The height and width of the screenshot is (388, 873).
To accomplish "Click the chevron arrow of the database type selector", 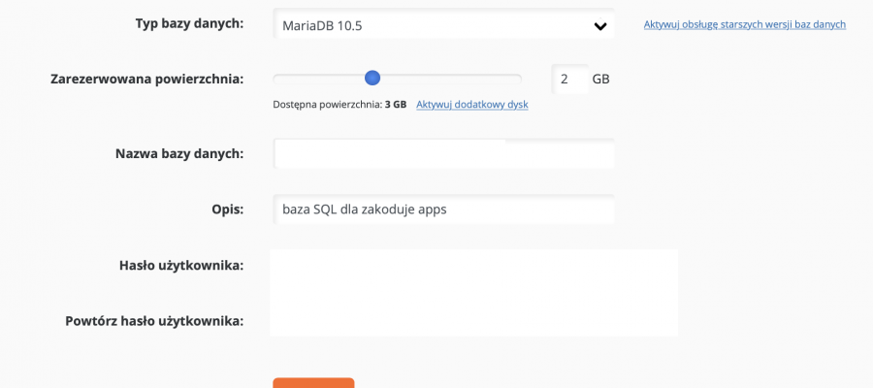I will pyautogui.click(x=599, y=25).
